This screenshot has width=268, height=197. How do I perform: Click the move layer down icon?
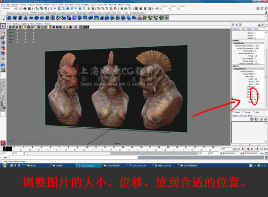256,119
